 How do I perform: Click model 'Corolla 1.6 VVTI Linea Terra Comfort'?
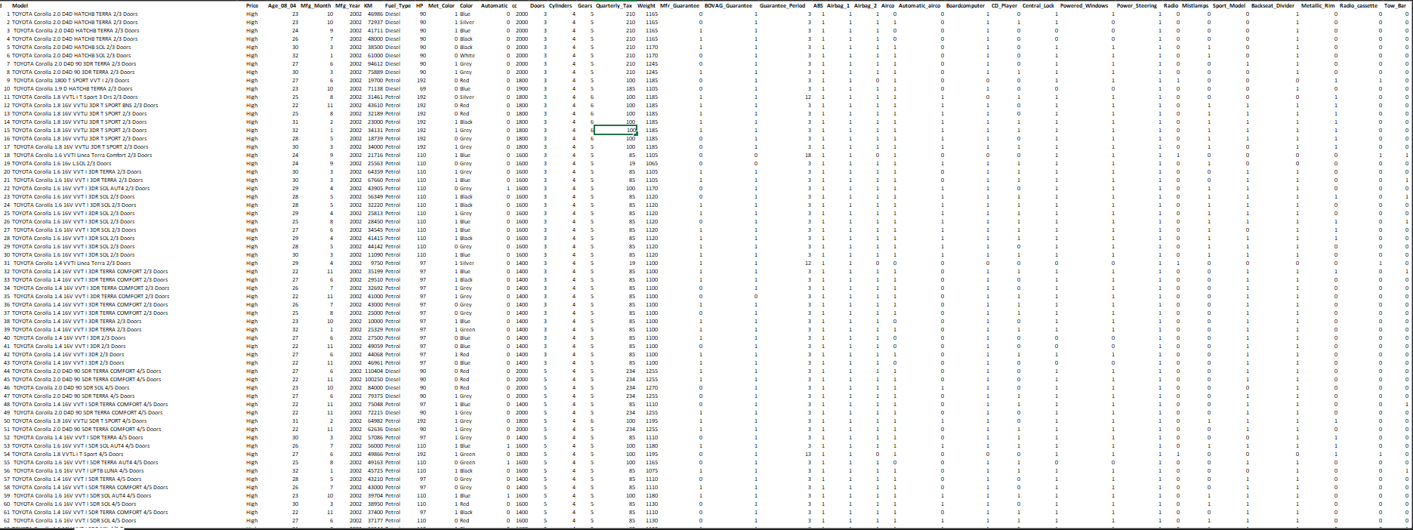(83, 155)
